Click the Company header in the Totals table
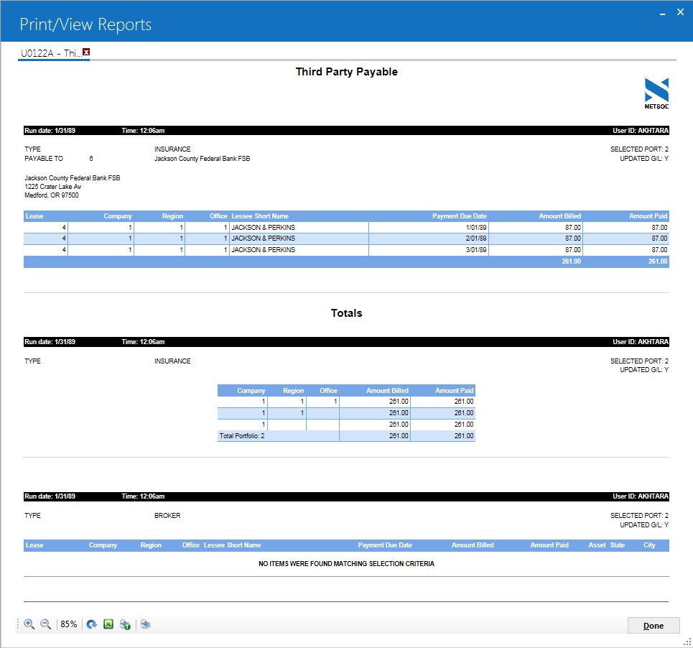The width and height of the screenshot is (693, 648). point(251,391)
